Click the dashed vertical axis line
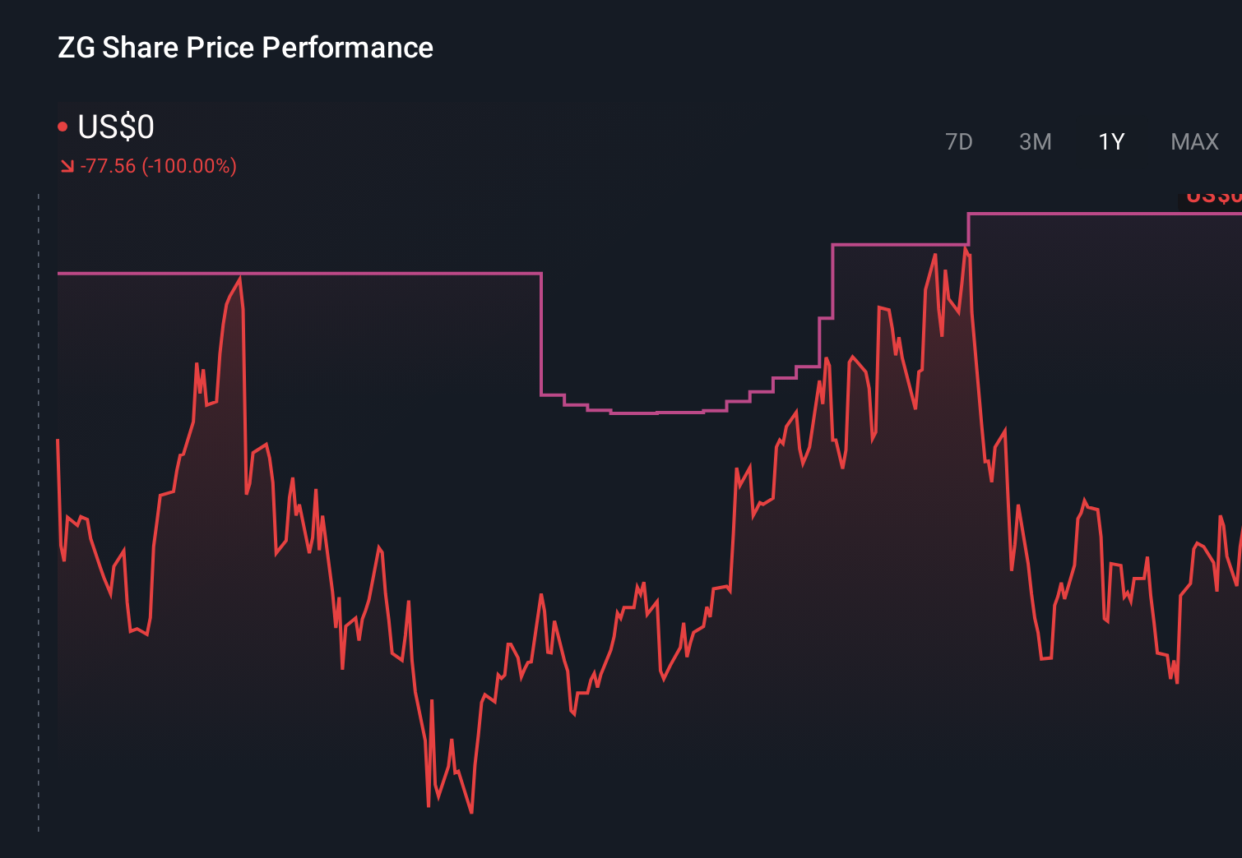This screenshot has height=858, width=1242. click(37, 493)
